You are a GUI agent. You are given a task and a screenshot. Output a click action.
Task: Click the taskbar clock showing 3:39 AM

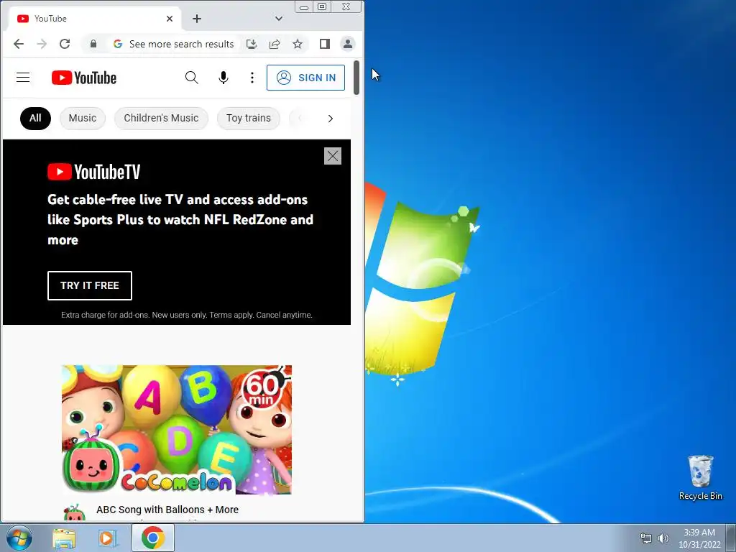[699, 538]
